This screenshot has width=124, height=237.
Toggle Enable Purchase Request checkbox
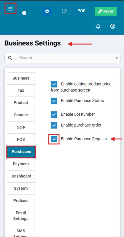click(x=54, y=139)
